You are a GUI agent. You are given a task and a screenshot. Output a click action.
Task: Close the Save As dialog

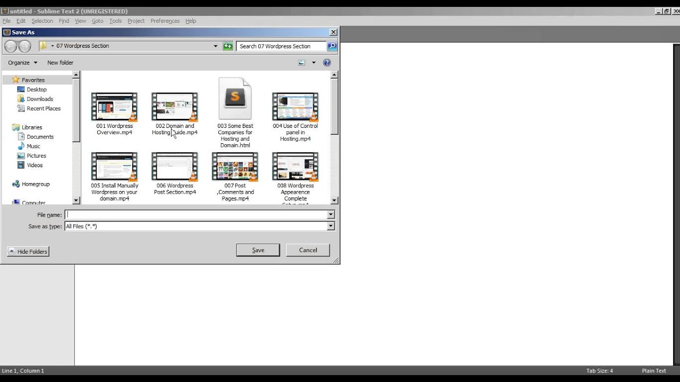coord(333,32)
